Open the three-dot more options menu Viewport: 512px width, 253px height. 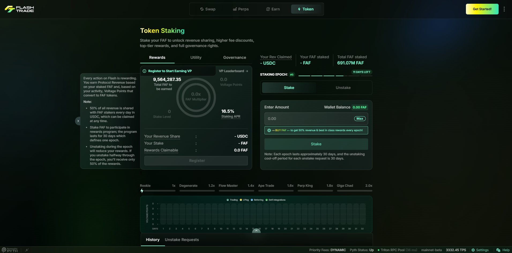click(x=504, y=9)
